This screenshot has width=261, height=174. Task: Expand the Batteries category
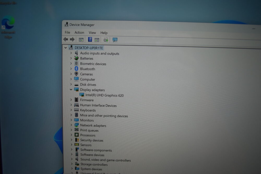(71, 58)
